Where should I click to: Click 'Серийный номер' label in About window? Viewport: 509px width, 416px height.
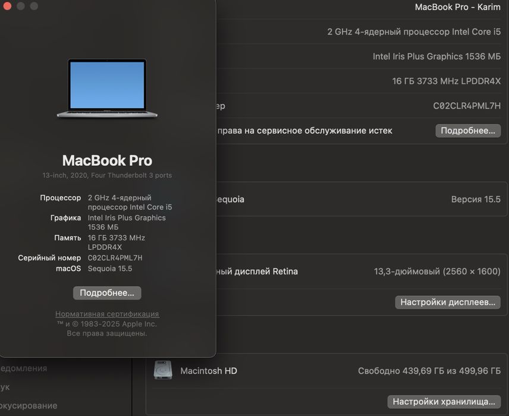[x=49, y=258]
